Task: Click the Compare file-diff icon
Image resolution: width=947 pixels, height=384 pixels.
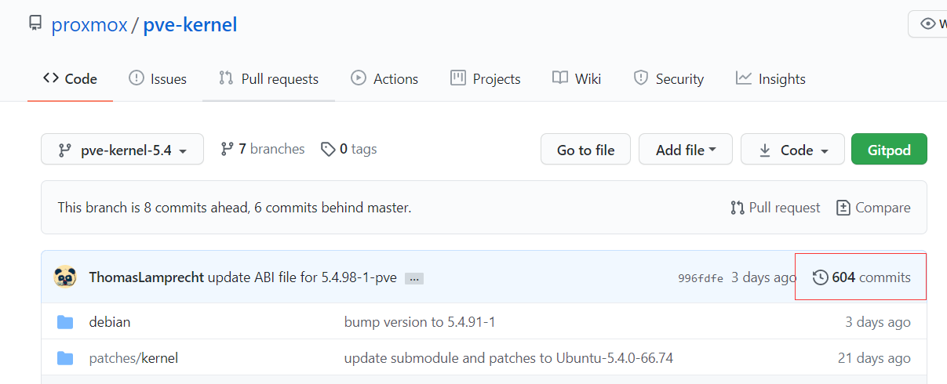Action: [843, 208]
